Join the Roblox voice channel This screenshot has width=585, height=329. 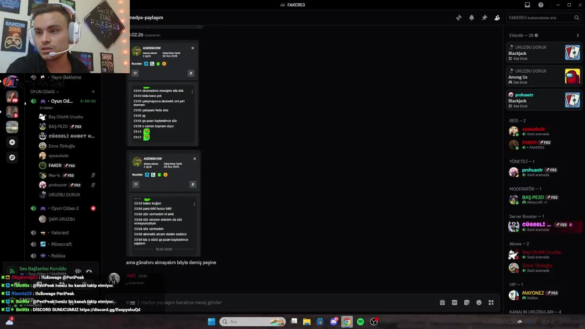coord(63,256)
